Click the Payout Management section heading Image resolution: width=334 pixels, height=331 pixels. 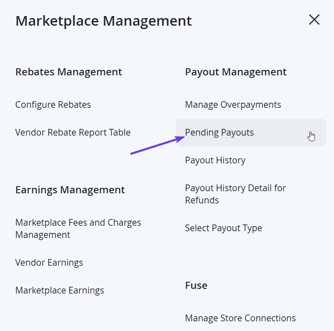236,72
